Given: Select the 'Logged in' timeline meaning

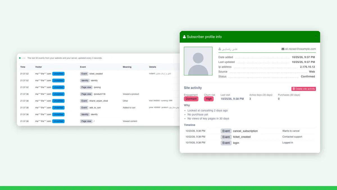Looking at the screenshot, I should click(288, 143).
